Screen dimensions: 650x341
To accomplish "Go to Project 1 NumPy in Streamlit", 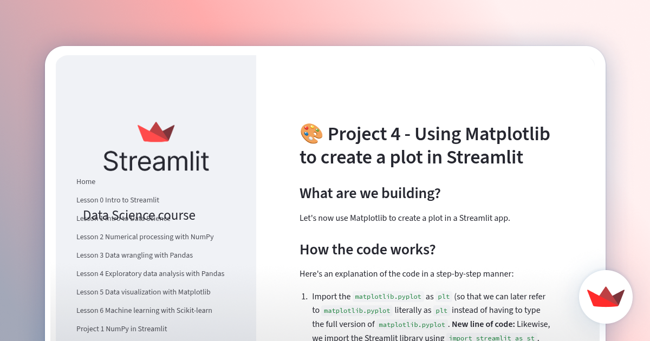I will 121,329.
